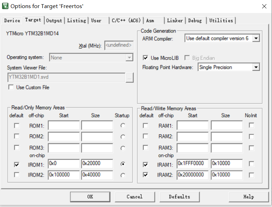272x207 pixels.
Task: Click the ROM3 Size field
Action: [97, 148]
